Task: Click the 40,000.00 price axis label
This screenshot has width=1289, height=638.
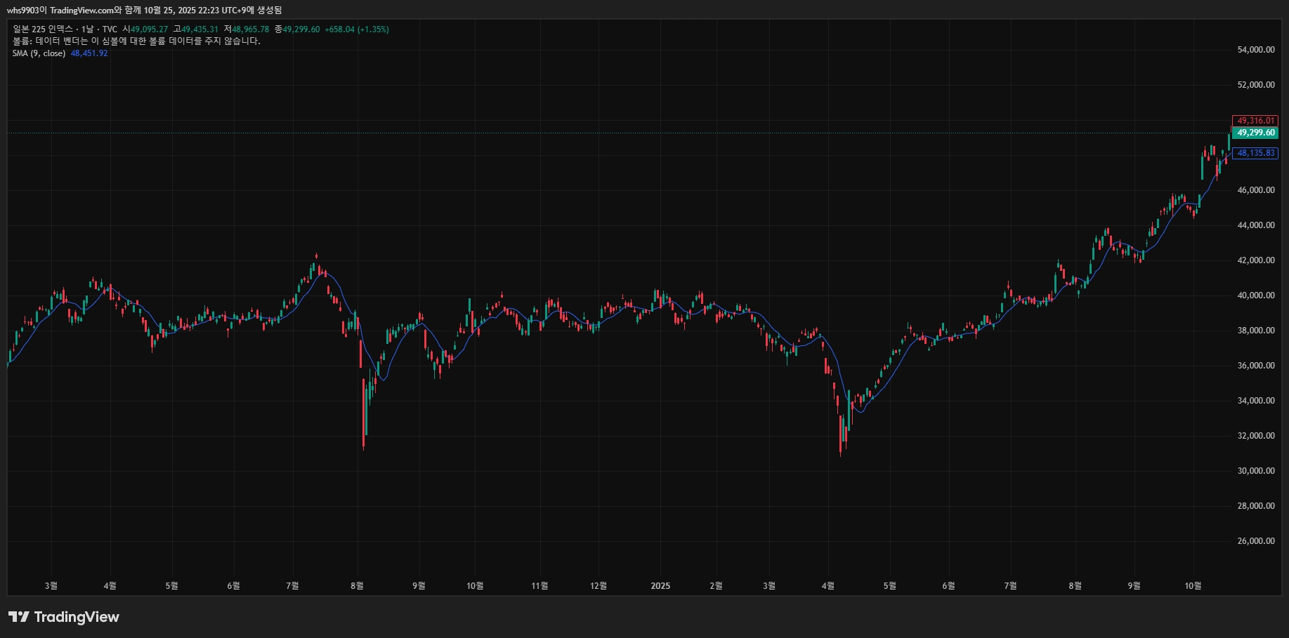Action: click(x=1255, y=295)
